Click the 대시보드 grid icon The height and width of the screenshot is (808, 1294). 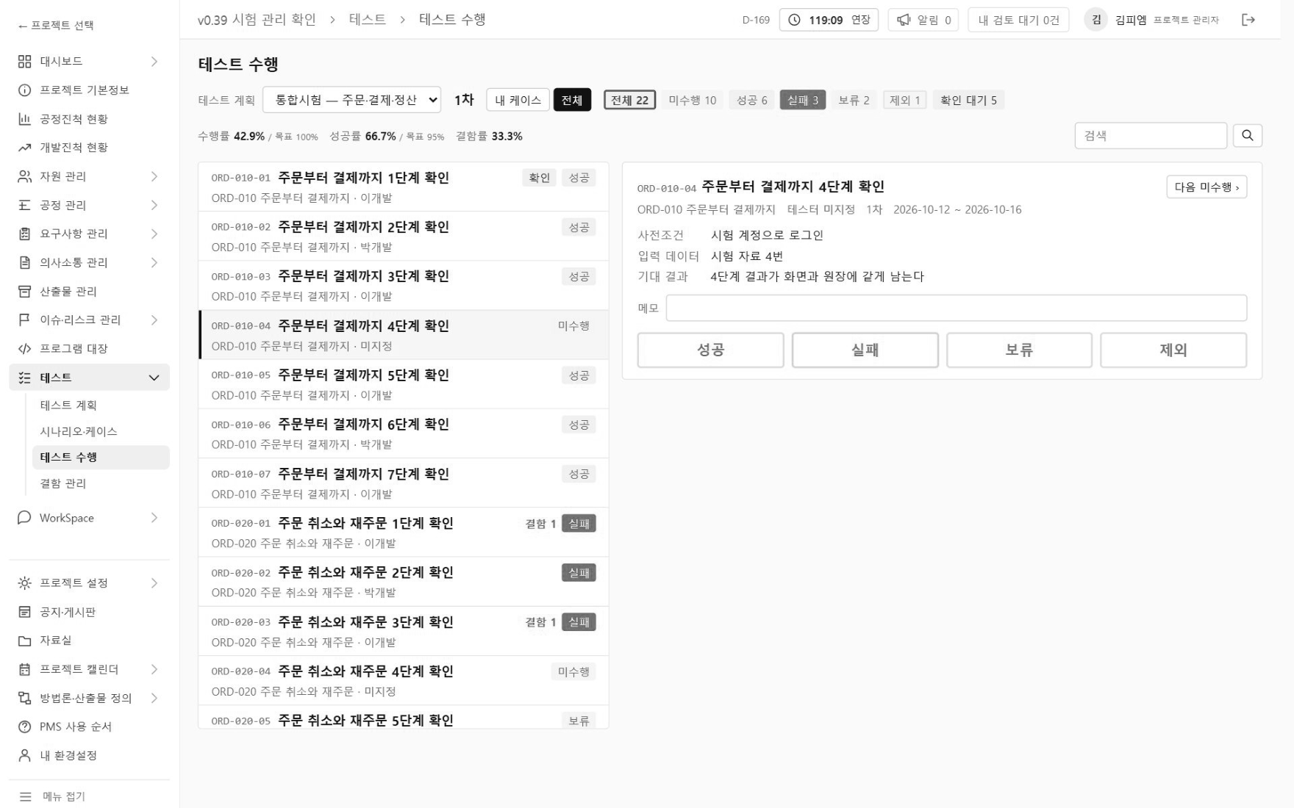(x=24, y=62)
